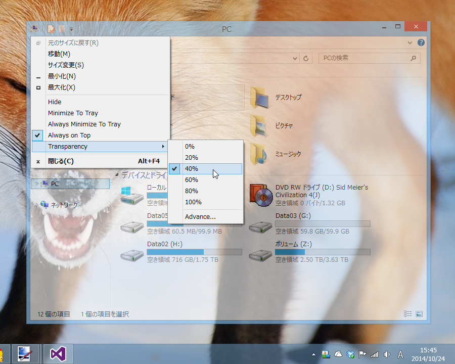Image resolution: width=455 pixels, height=364 pixels.
Task: Open the Action Center flag icon
Action: coord(362,354)
